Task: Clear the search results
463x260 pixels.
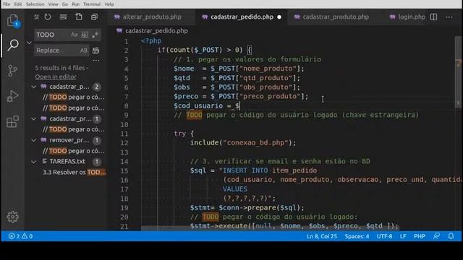Action: pyautogui.click(x=63, y=17)
